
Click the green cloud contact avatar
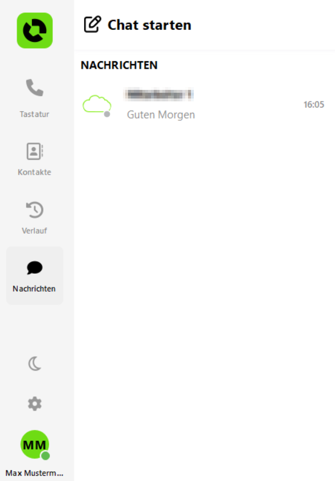coord(97,104)
